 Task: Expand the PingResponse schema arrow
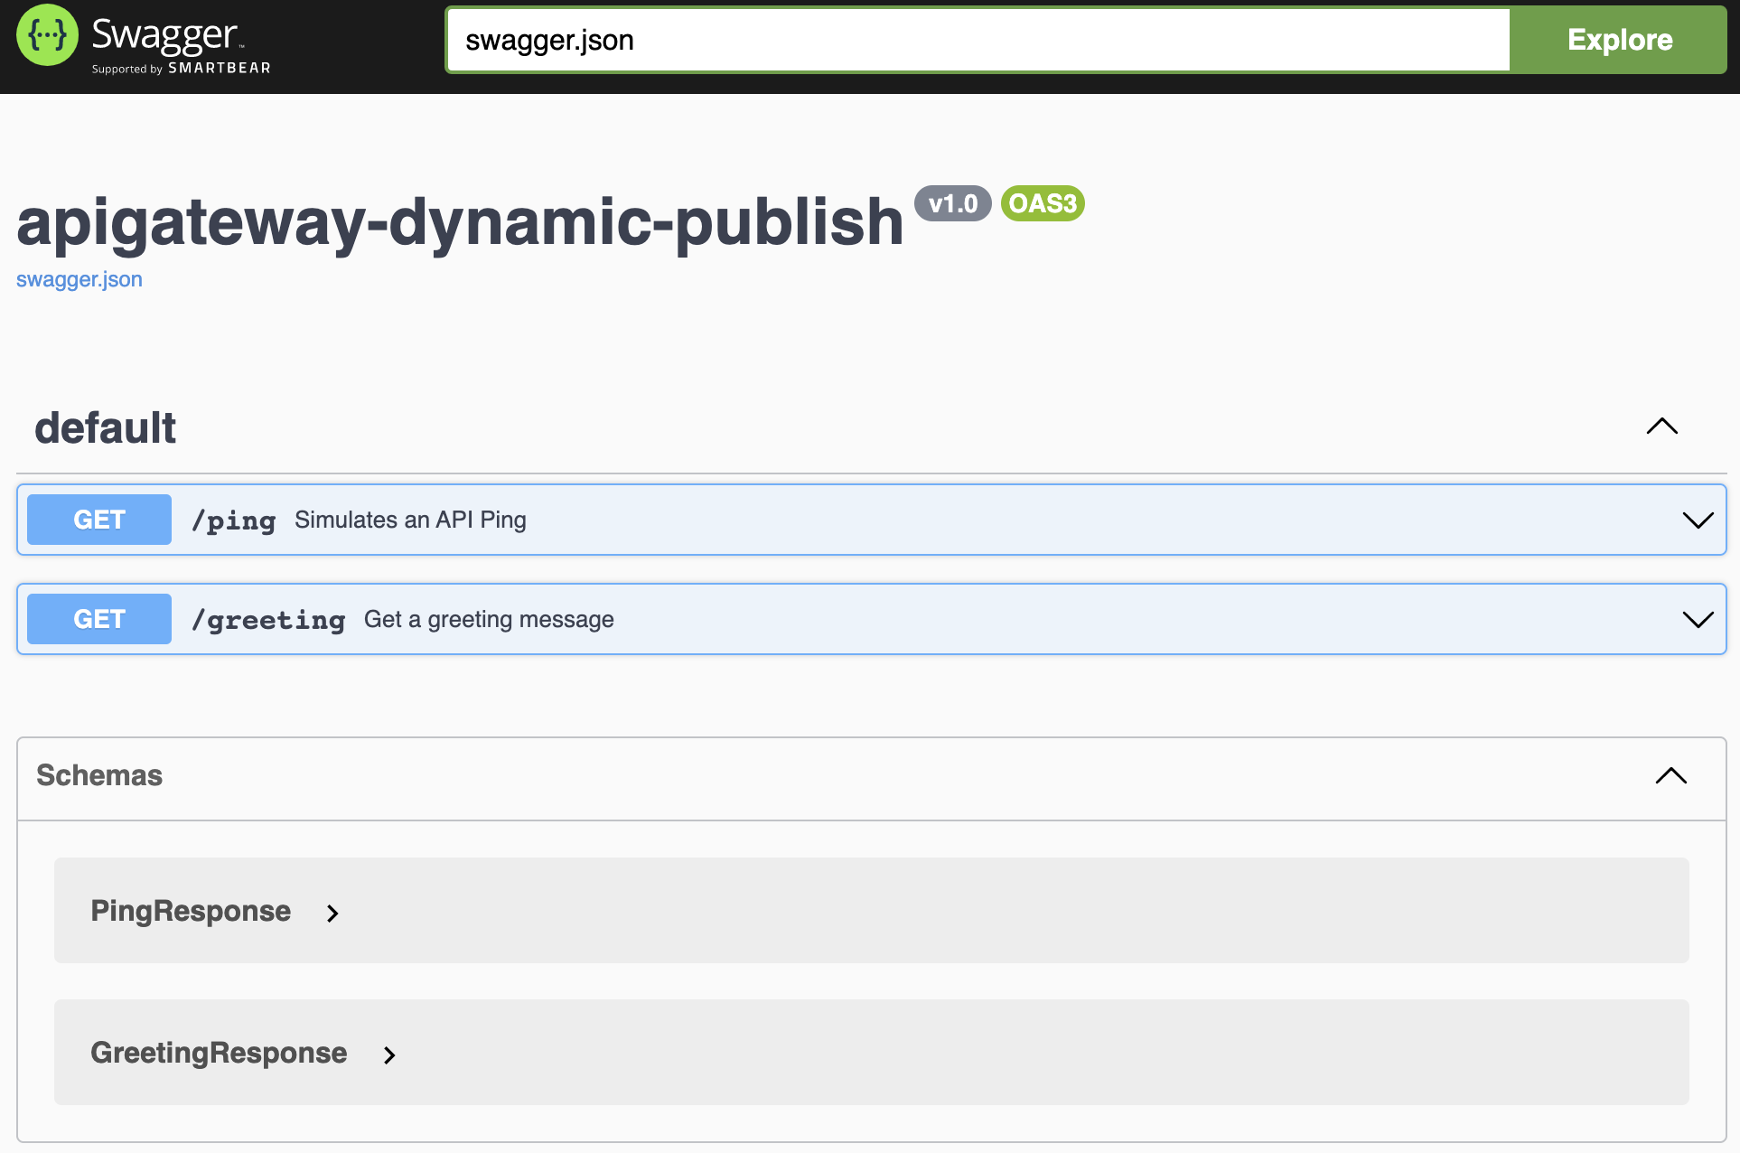click(332, 913)
